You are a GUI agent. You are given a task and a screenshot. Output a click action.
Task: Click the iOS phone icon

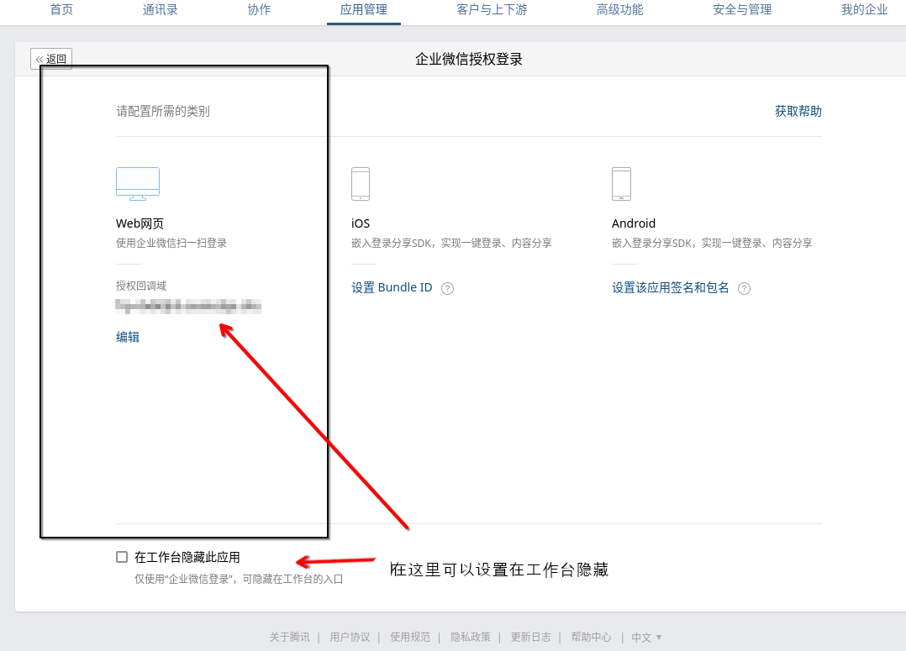coord(361,183)
